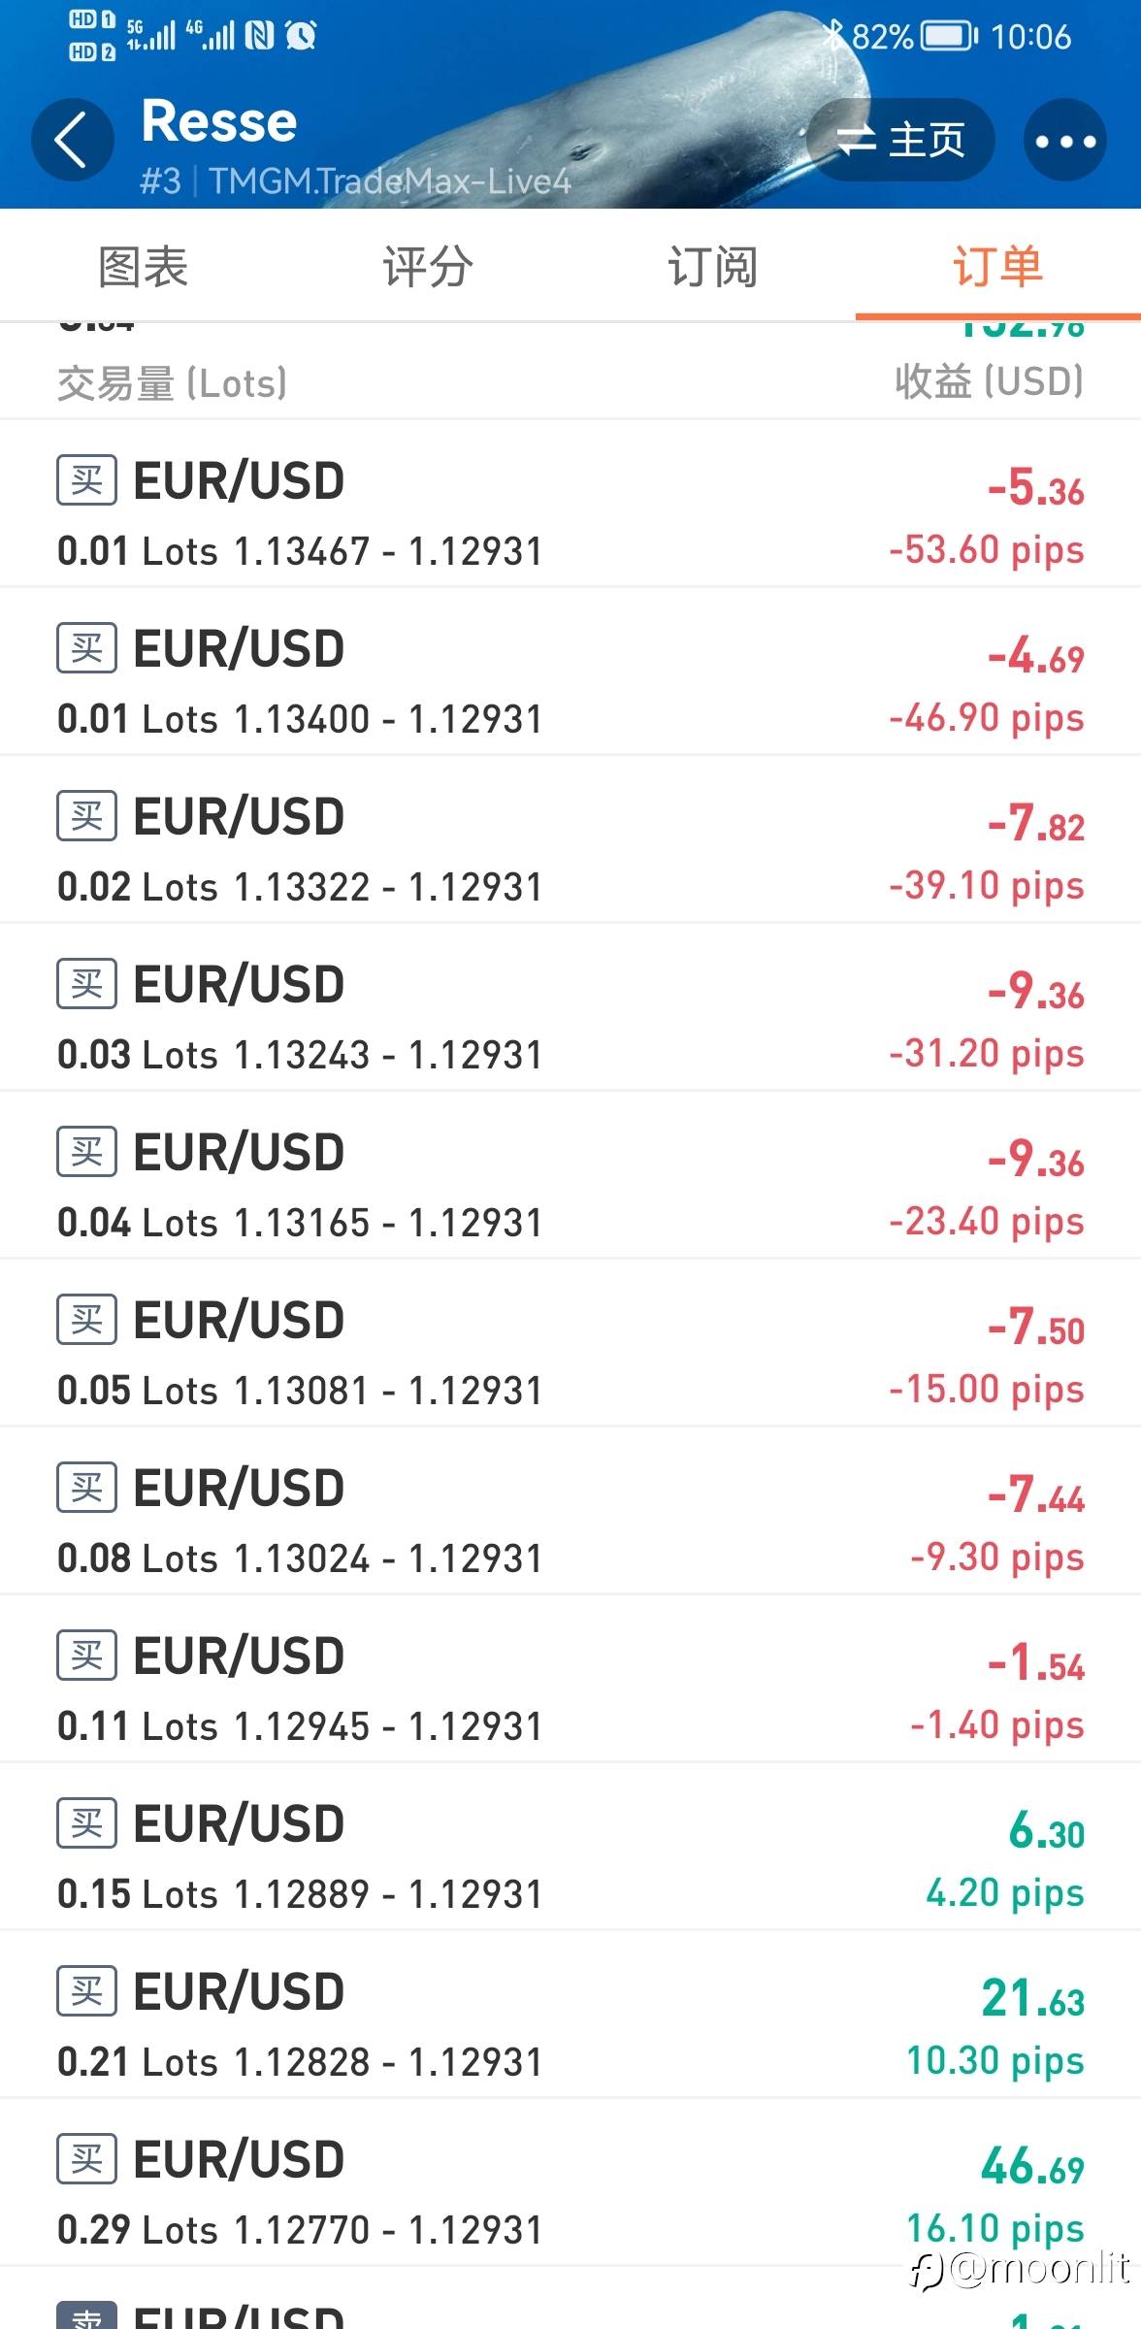Open the three-dot more options menu
The image size is (1141, 2329).
[x=1065, y=141]
